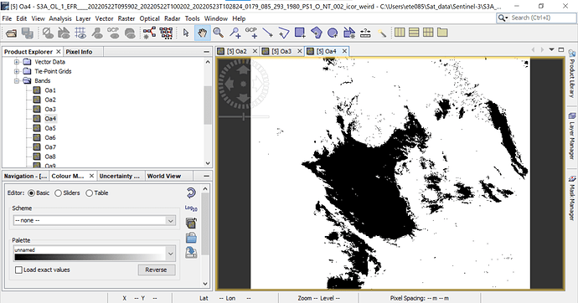578x303 pixels.
Task: Toggle the GCP overlay icon
Action: click(x=114, y=33)
